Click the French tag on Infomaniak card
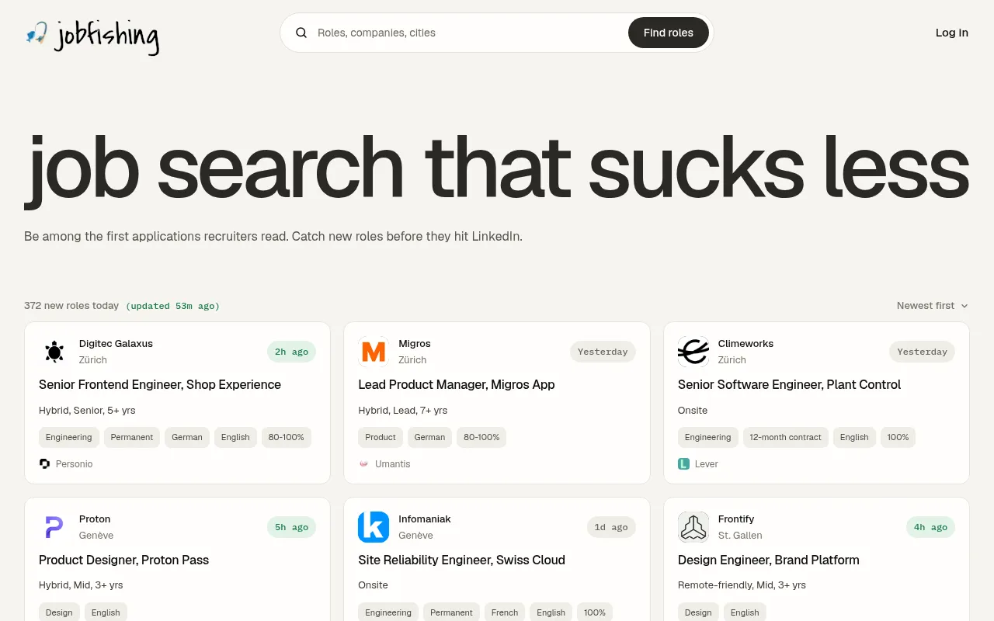The height and width of the screenshot is (621, 994). [505, 612]
